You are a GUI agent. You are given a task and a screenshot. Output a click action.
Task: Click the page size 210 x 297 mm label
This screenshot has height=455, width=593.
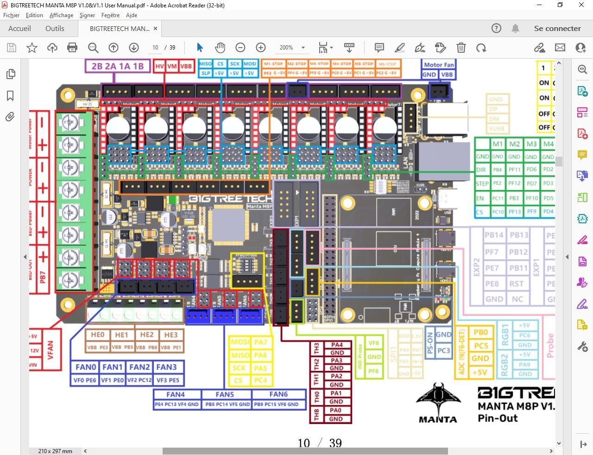[55, 451]
